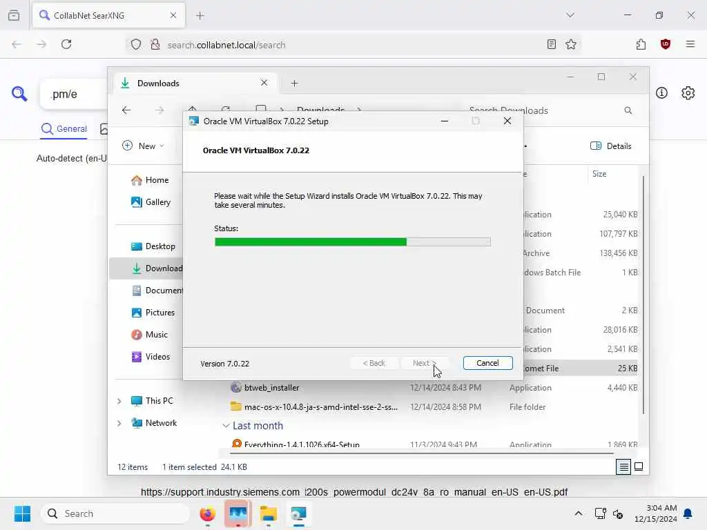This screenshot has height=530, width=707.
Task: List all browser tabs dropdown
Action: (570, 15)
